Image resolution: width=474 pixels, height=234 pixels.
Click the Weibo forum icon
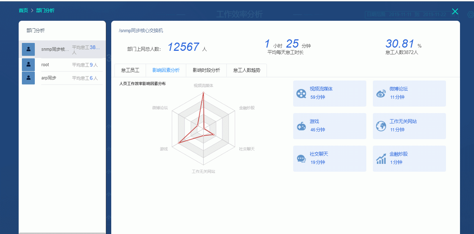tap(381, 94)
